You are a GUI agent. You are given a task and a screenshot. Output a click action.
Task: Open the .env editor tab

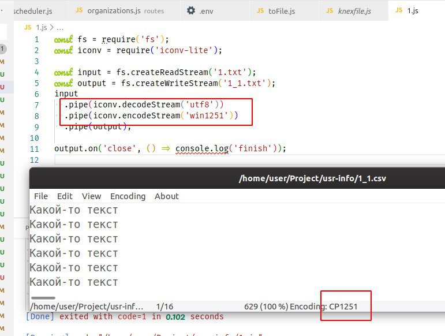pyautogui.click(x=215, y=11)
